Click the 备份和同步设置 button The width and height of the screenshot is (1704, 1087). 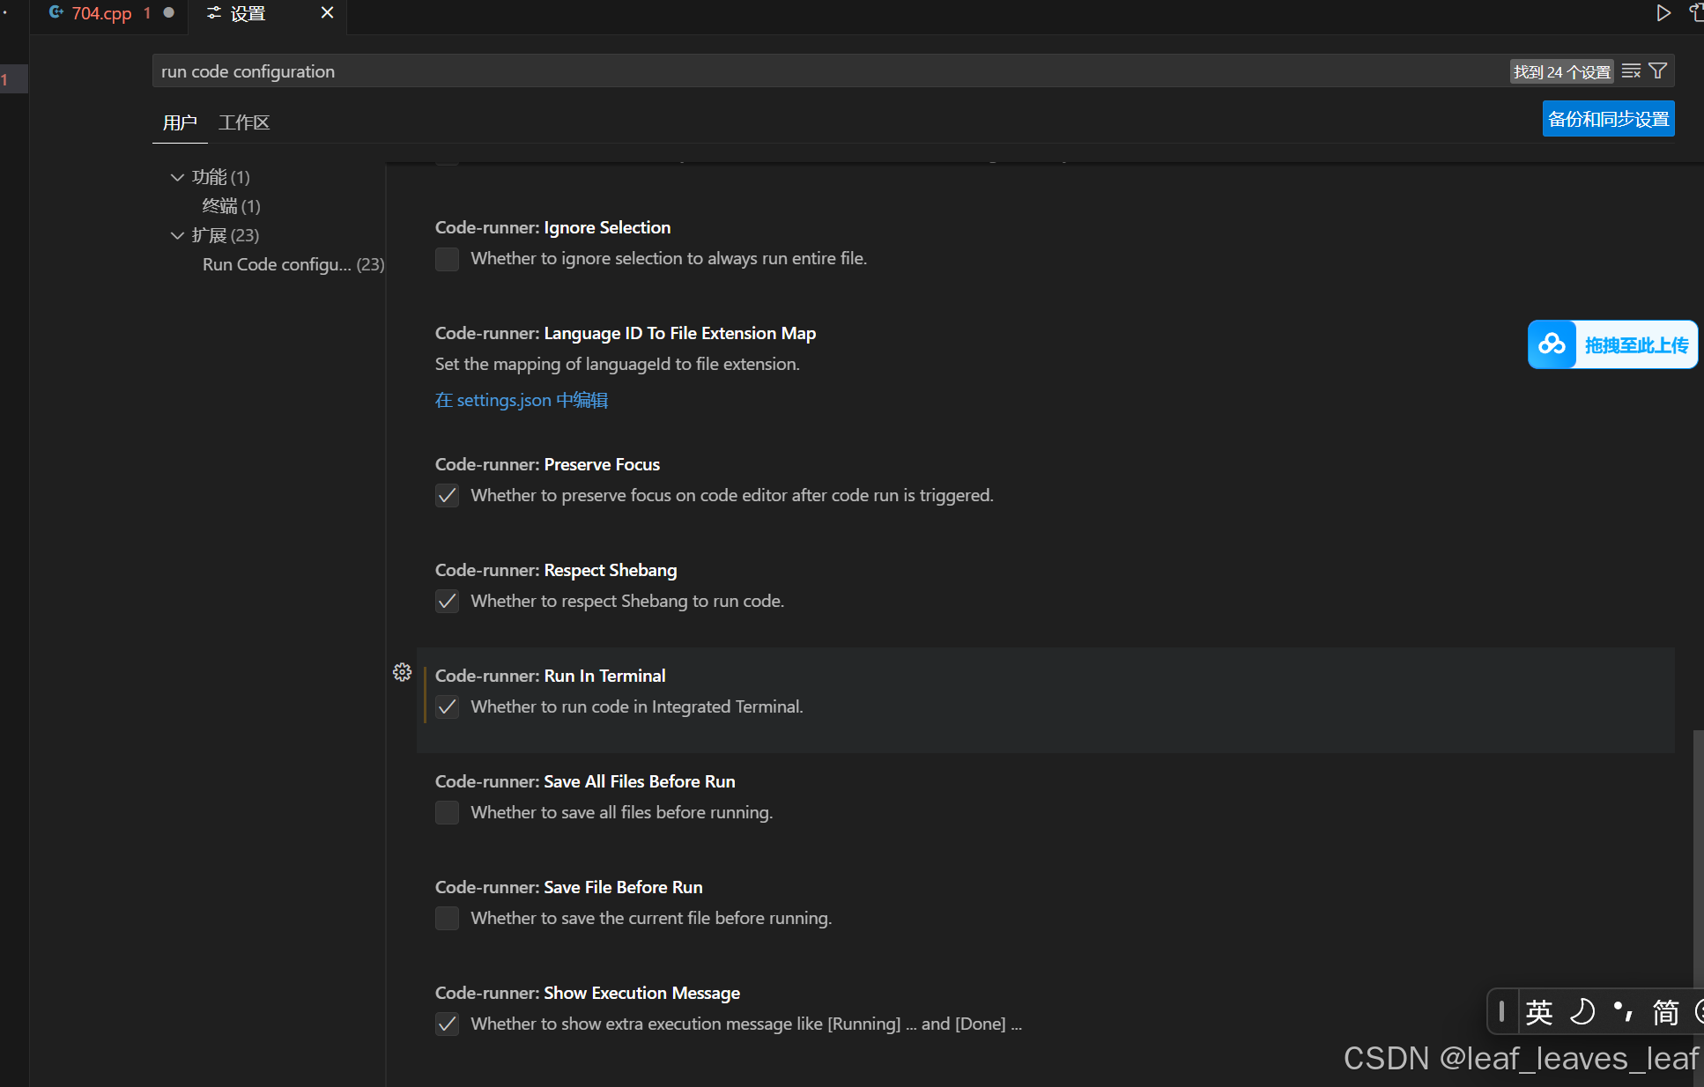(1609, 119)
